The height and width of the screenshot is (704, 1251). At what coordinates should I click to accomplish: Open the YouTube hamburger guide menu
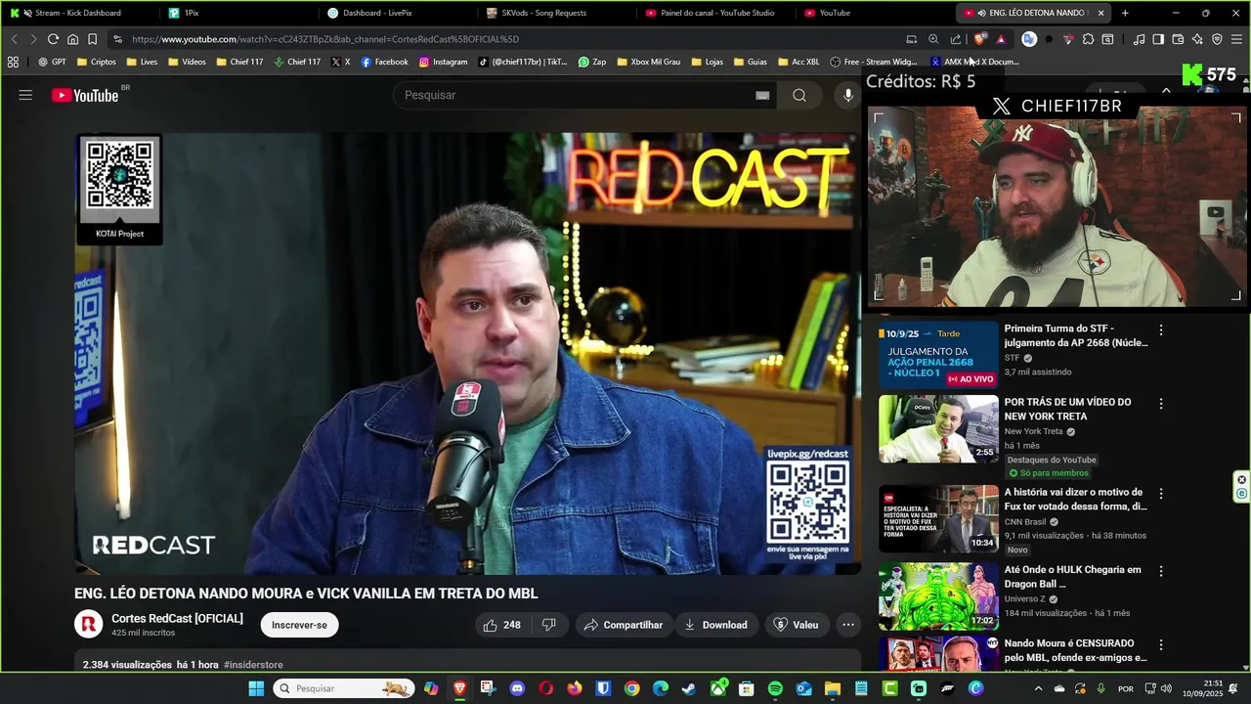click(25, 95)
